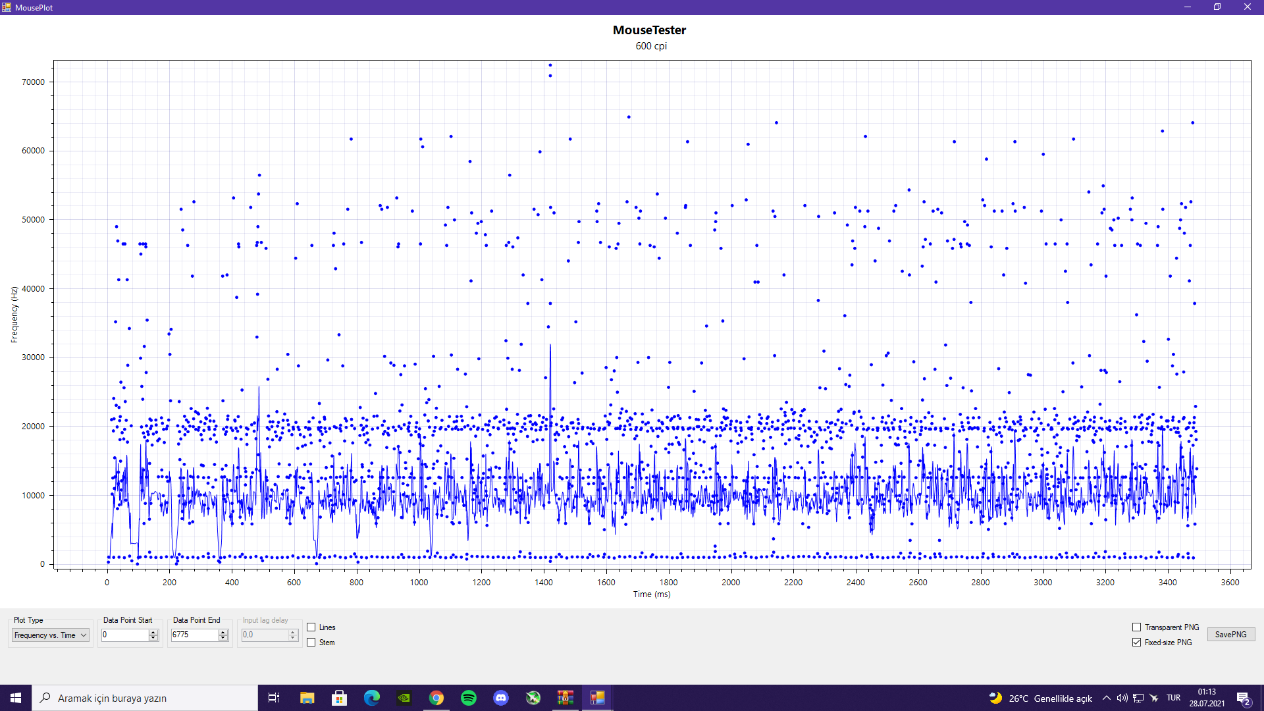The width and height of the screenshot is (1264, 711).
Task: Launch Google Chrome from the taskbar
Action: pyautogui.click(x=436, y=698)
